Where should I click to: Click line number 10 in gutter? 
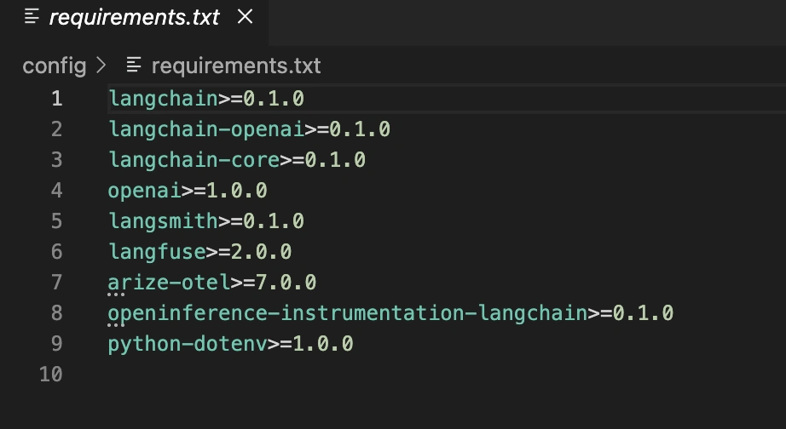point(50,374)
